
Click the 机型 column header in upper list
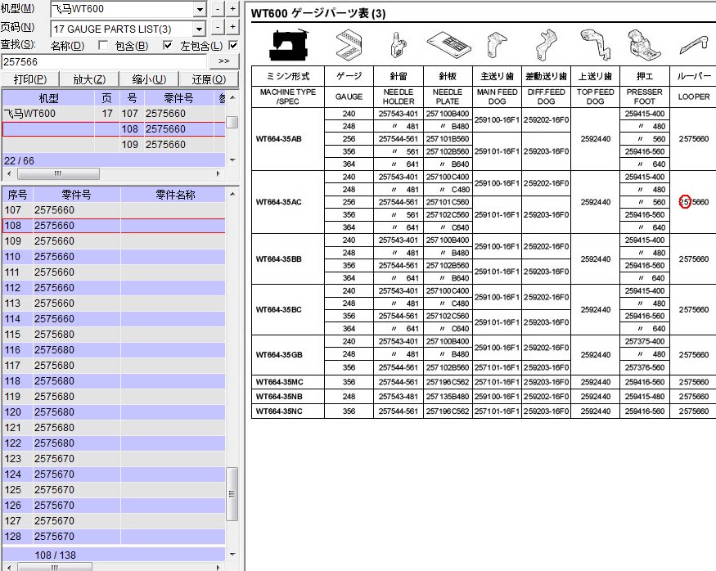(48, 98)
